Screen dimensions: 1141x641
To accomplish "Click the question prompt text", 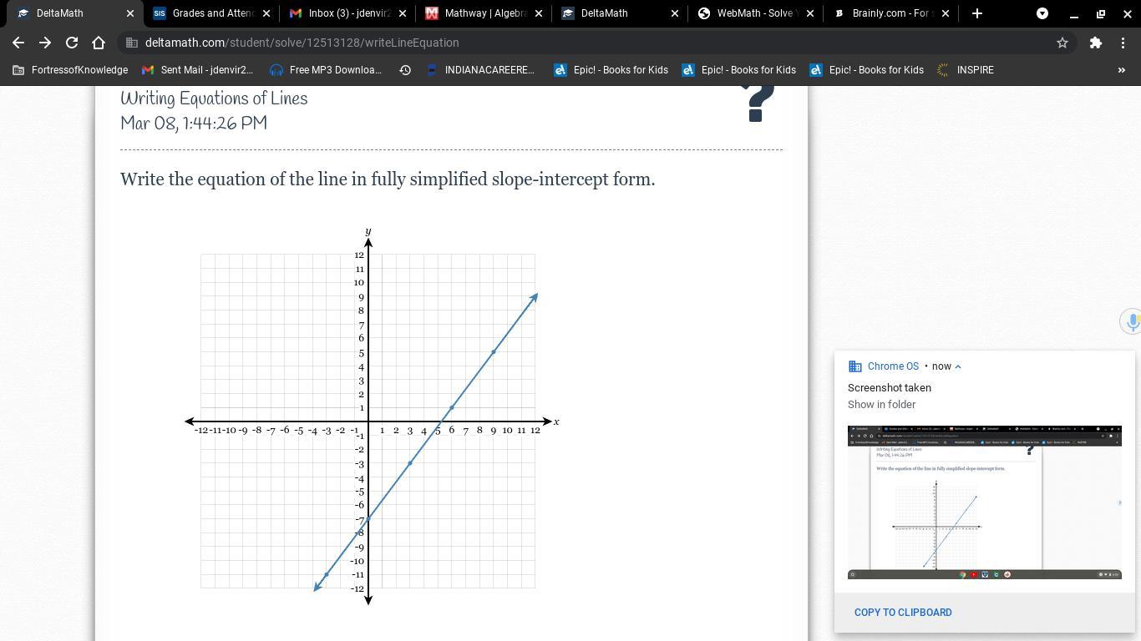I will pos(388,179).
